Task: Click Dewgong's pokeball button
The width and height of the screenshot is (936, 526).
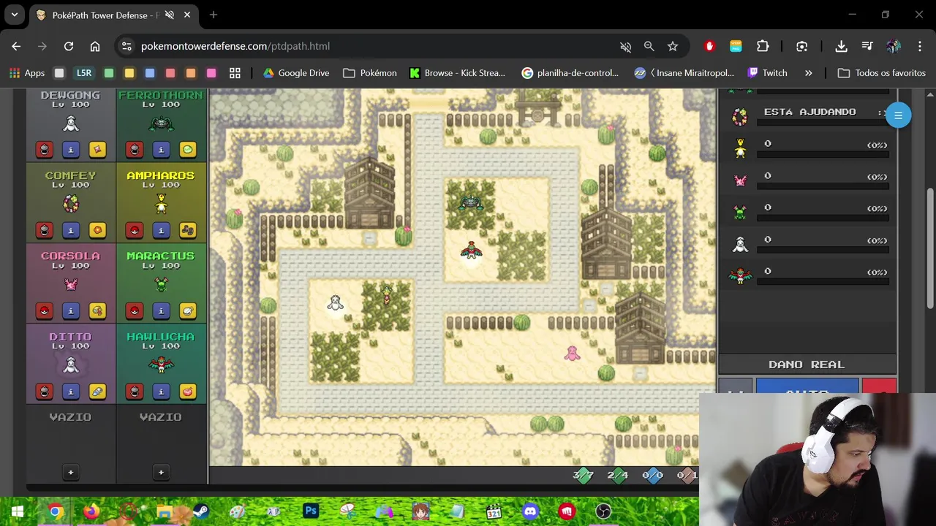Action: [x=45, y=150]
